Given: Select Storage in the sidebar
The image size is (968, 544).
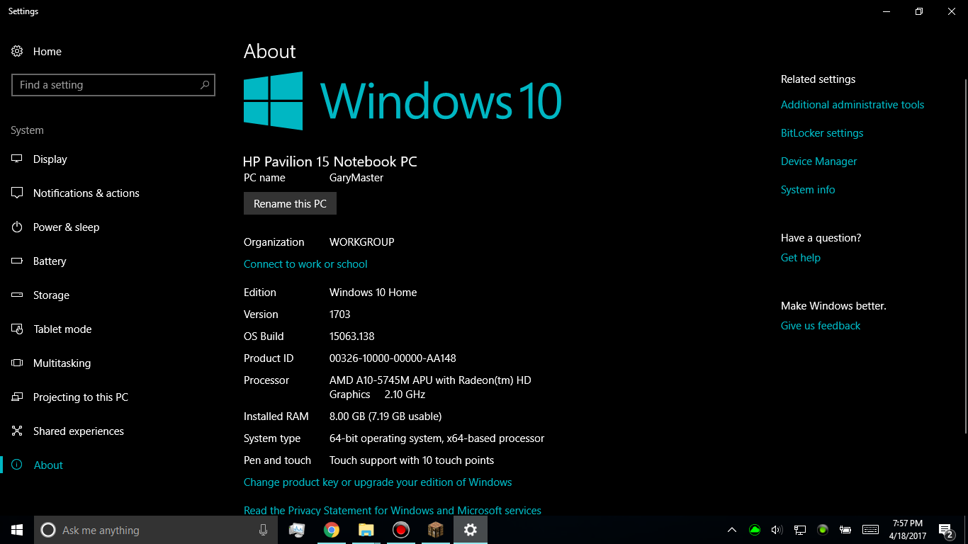Looking at the screenshot, I should pyautogui.click(x=51, y=295).
